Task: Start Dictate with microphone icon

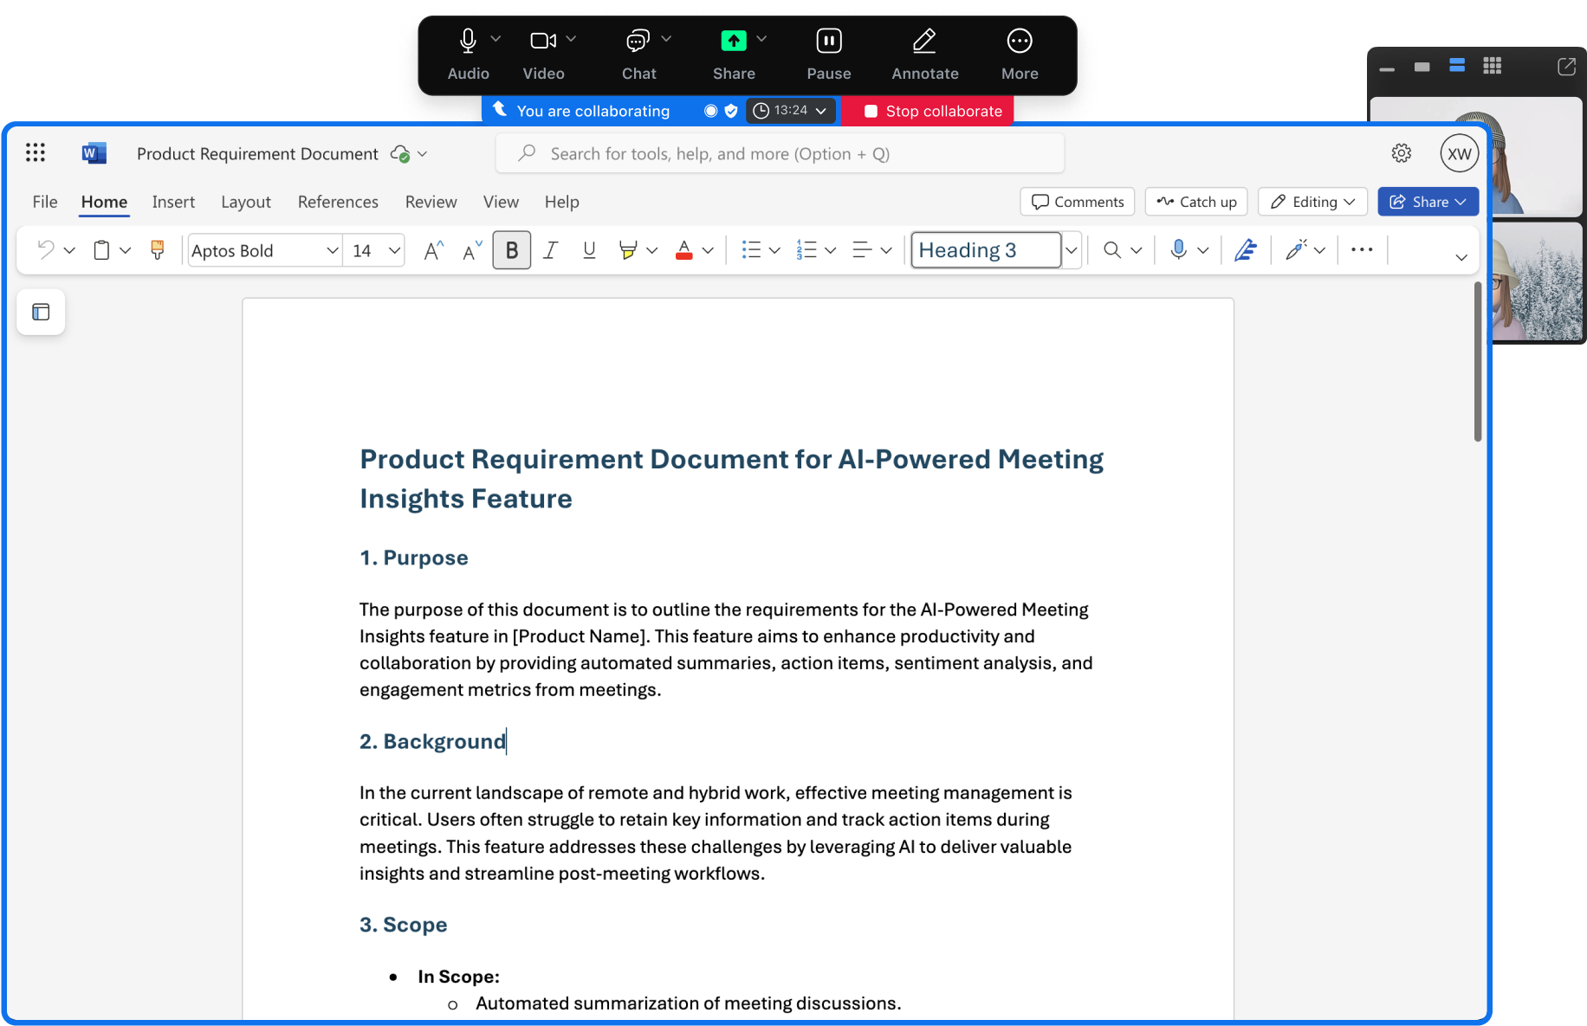Action: click(1178, 250)
